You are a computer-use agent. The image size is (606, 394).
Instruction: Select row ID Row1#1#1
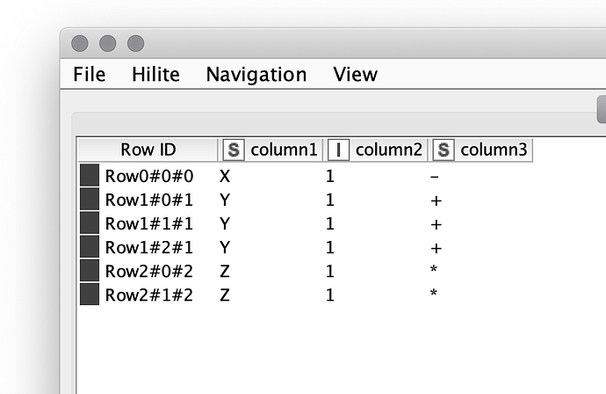pyautogui.click(x=149, y=223)
